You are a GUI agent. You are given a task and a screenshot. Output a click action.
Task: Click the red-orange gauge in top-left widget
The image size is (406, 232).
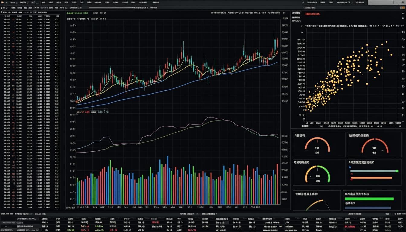(x=317, y=144)
